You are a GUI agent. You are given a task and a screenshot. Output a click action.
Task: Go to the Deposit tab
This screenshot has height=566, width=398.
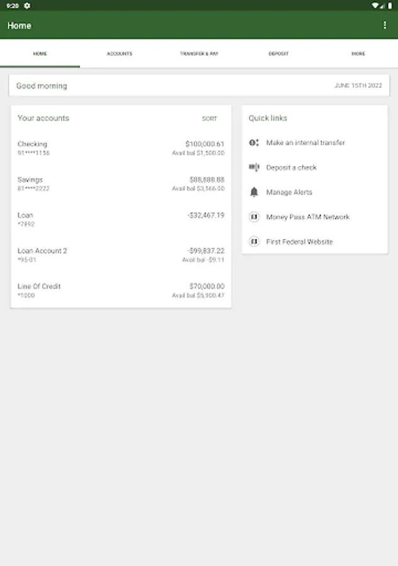click(x=279, y=54)
